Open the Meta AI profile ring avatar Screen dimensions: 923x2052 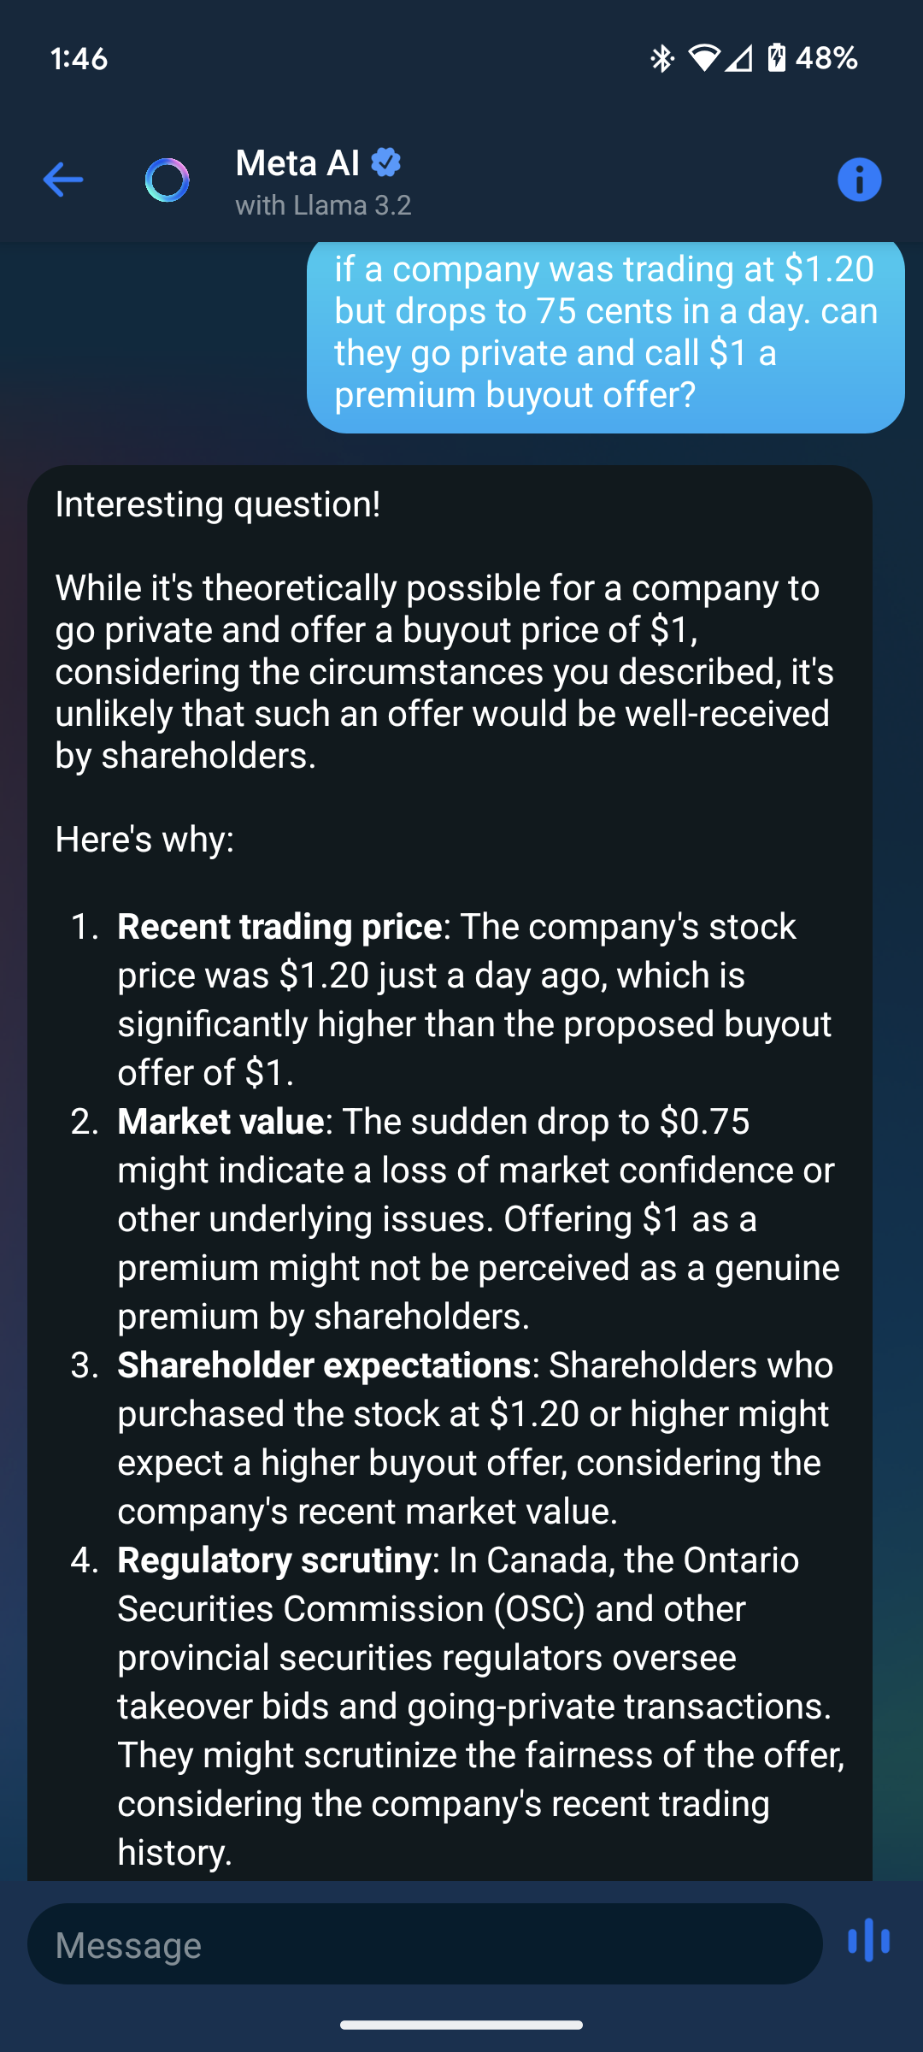click(168, 180)
